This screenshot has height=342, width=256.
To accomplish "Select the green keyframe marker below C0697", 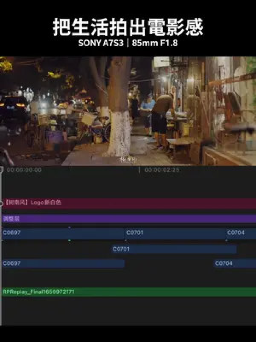I will point(69,240).
